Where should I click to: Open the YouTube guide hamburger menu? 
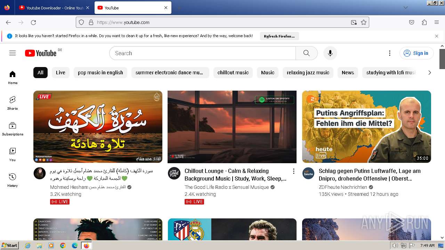(13, 53)
